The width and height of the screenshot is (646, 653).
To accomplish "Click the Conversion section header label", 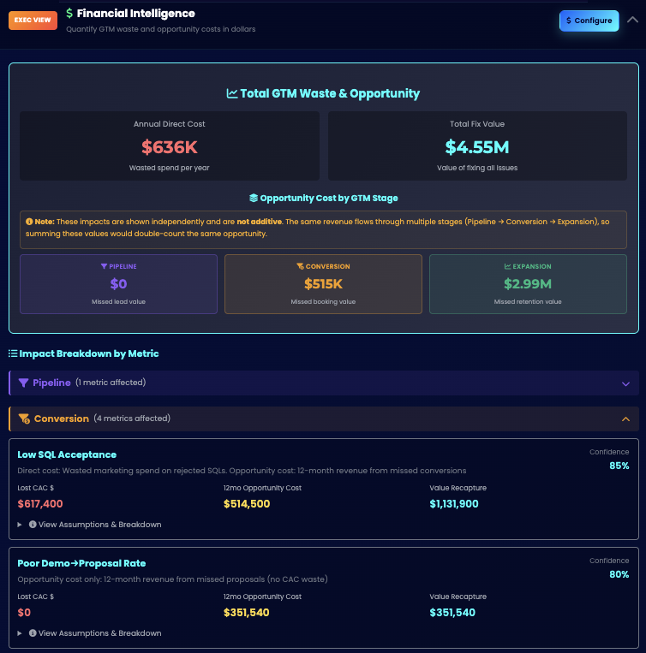I will click(x=62, y=419).
